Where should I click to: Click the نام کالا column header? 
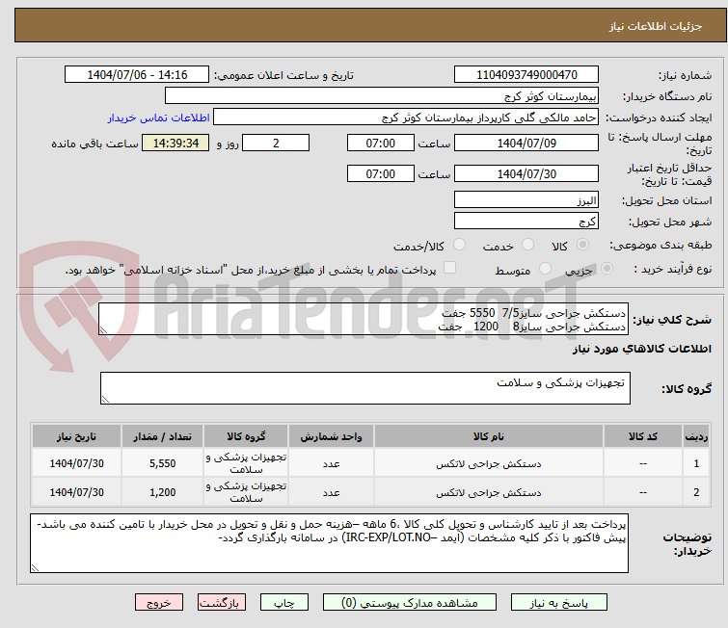489,436
